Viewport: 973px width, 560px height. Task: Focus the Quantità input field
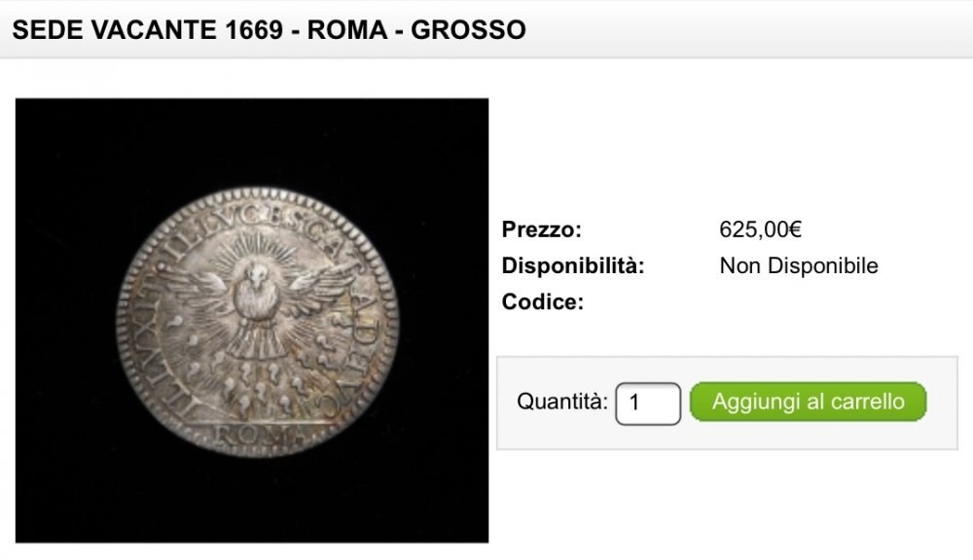coord(647,402)
